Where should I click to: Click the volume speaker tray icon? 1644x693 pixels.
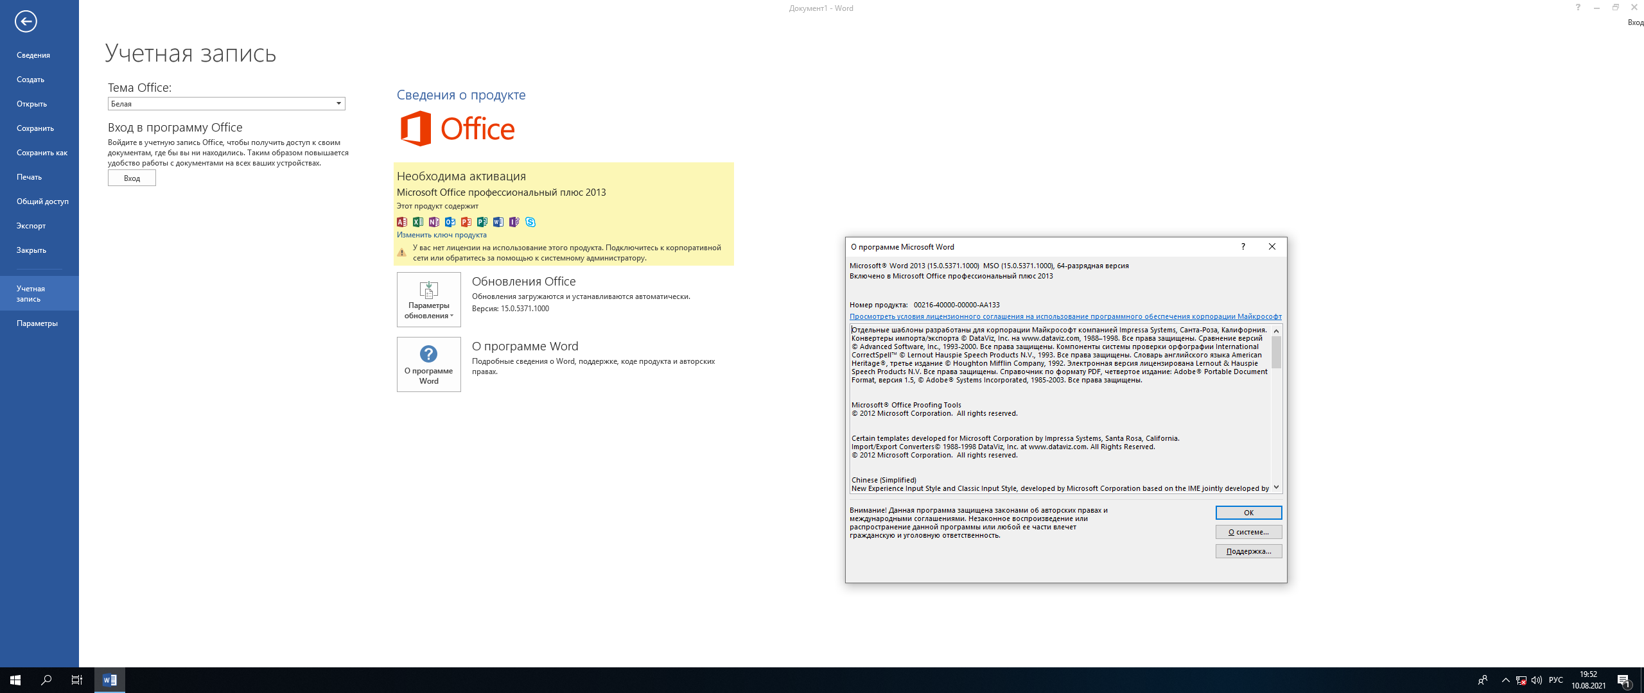(x=1537, y=680)
